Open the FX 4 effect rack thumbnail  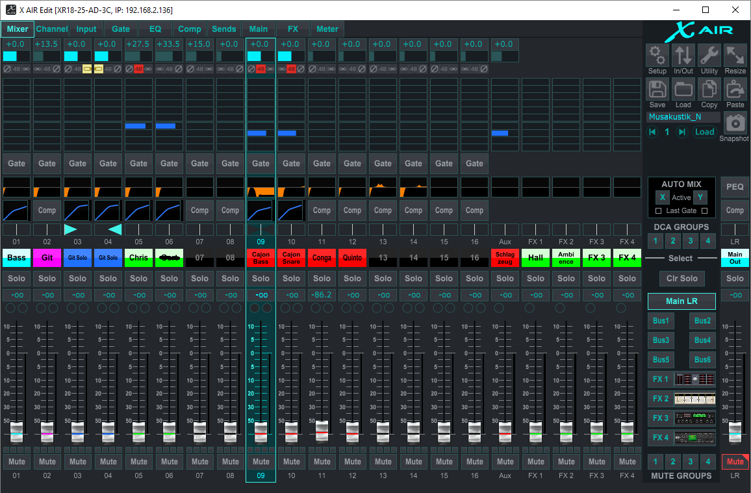[694, 438]
